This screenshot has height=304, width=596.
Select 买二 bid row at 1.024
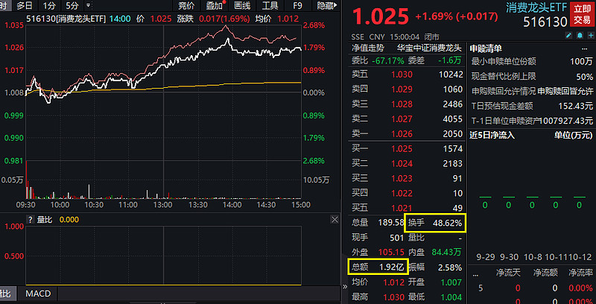(407, 163)
